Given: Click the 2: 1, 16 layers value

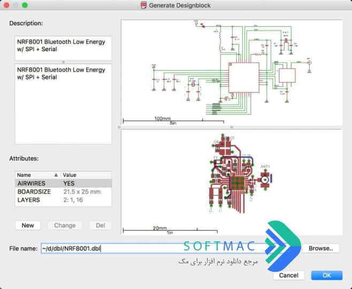Looking at the screenshot, I should 73,200.
